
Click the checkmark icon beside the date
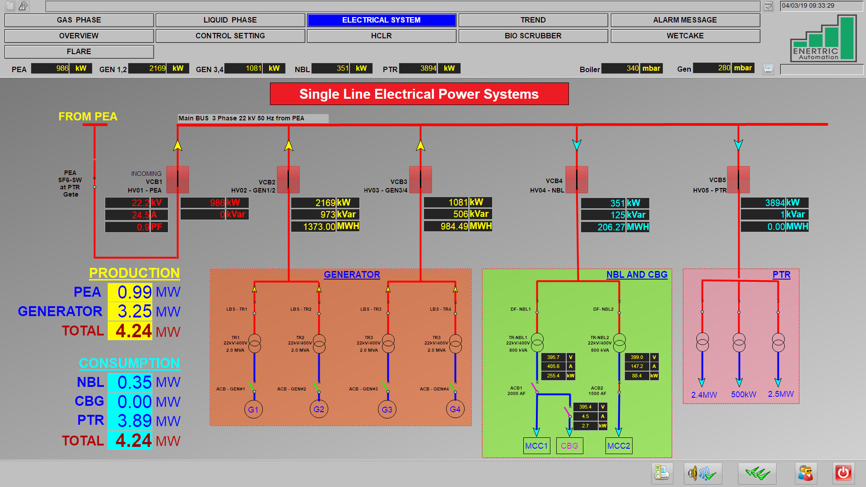pyautogui.click(x=768, y=6)
